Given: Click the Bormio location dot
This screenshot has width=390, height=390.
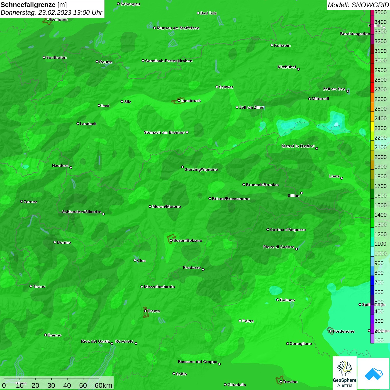Looking at the screenshot, I should pos(55,242).
